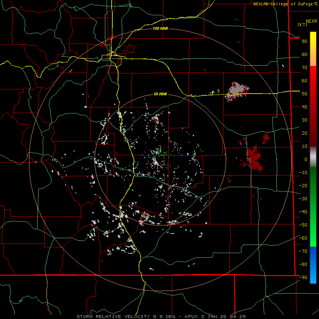
Task: Click the large dark red echo east of radar
Action: [254, 158]
